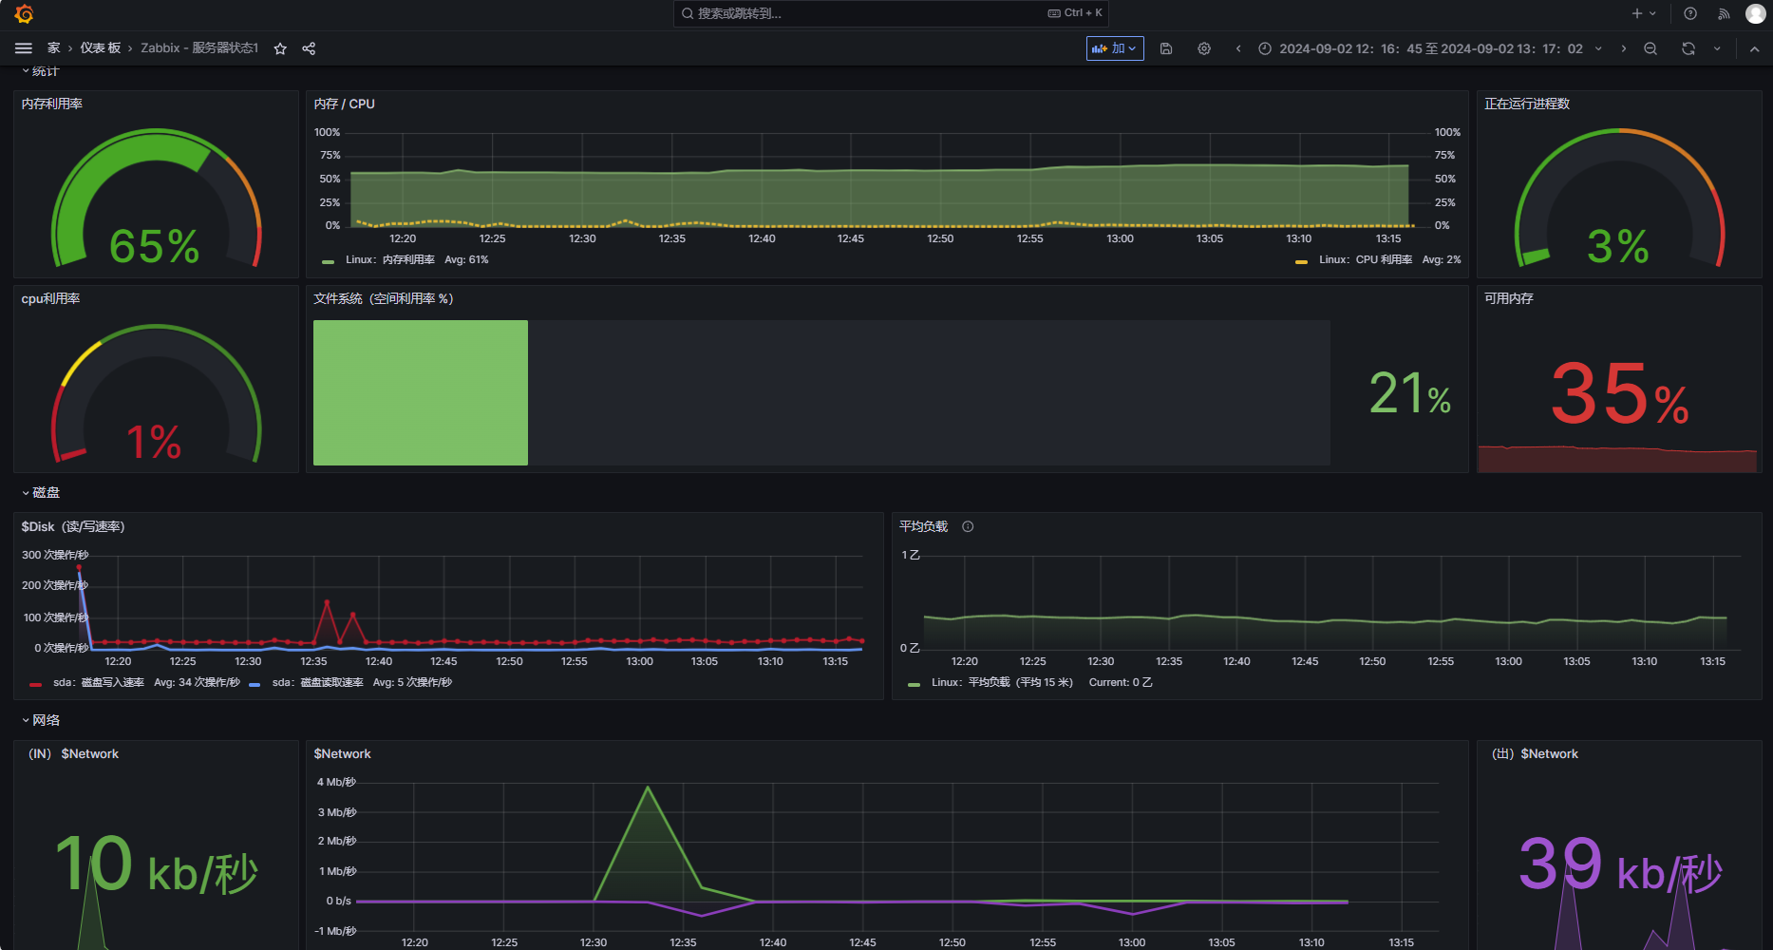Screen dimensions: 1773x950
Task: Star this dashboard as favorite
Action: (x=280, y=48)
